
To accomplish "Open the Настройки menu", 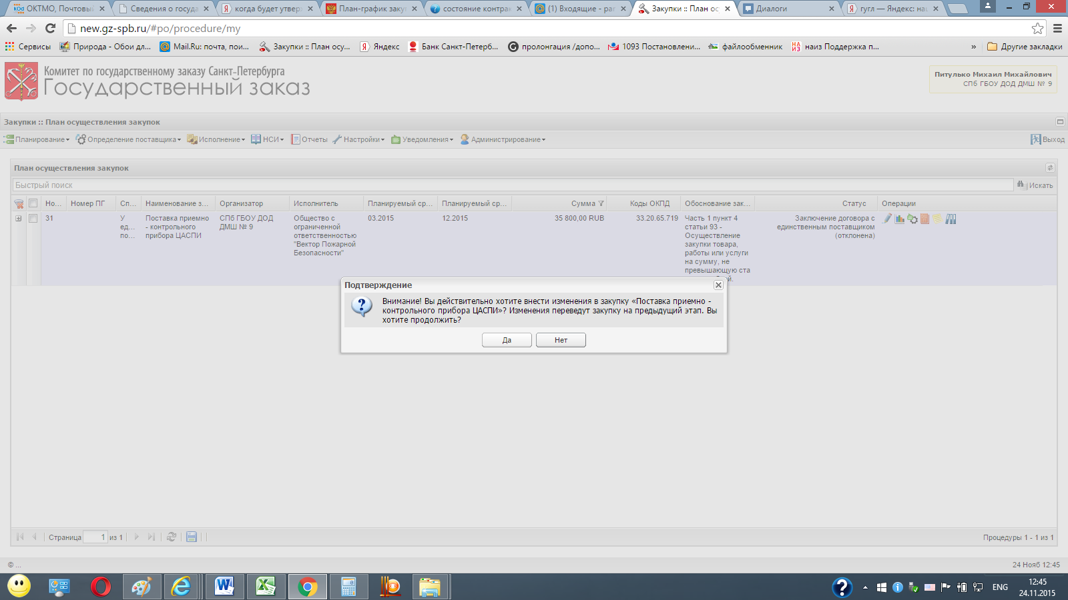I will tap(359, 139).
